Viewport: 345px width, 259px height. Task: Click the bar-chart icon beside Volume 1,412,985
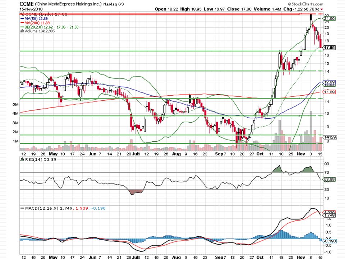(x=22, y=31)
